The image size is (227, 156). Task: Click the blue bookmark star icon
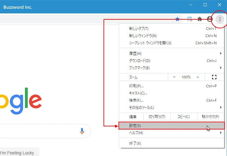coord(177,19)
